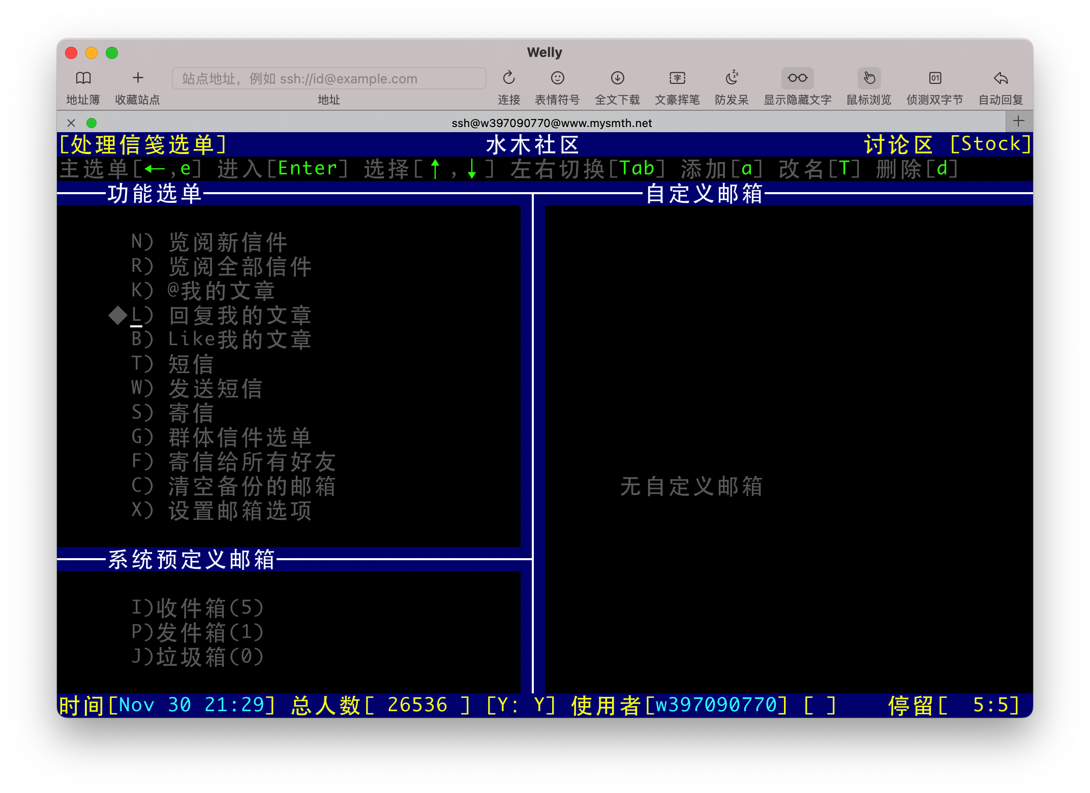Toggle double-byte detection icon
This screenshot has width=1090, height=793.
pyautogui.click(x=935, y=78)
